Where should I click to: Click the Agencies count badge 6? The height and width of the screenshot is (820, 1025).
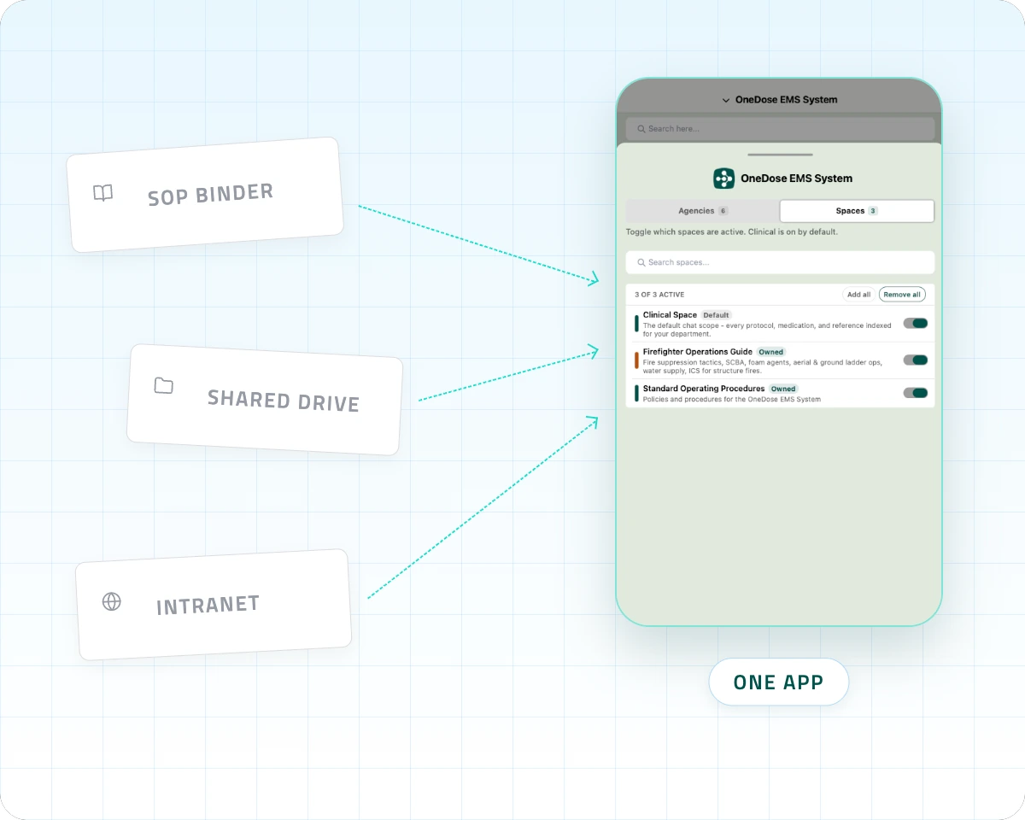[723, 211]
